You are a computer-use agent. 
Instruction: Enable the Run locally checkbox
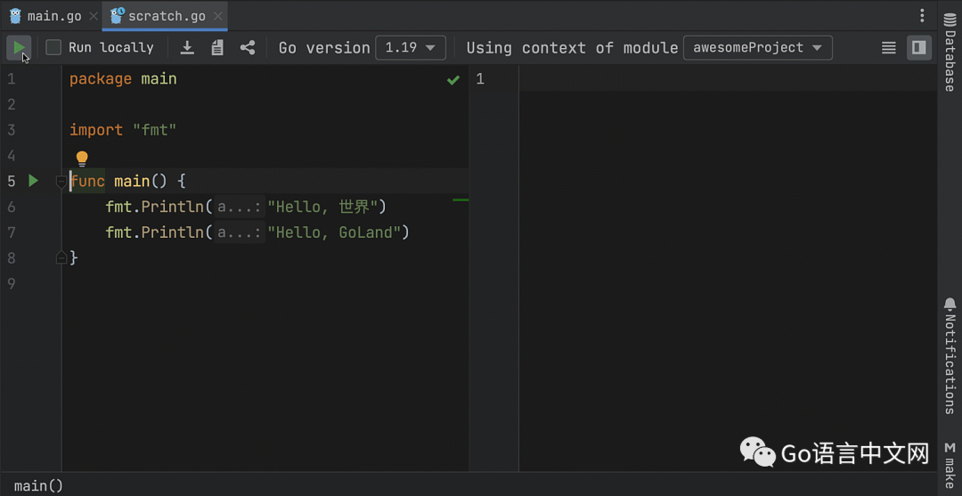(53, 48)
